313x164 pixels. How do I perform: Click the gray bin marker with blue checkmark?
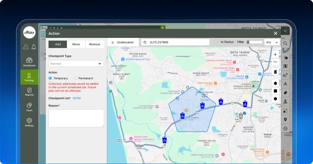pos(241,116)
